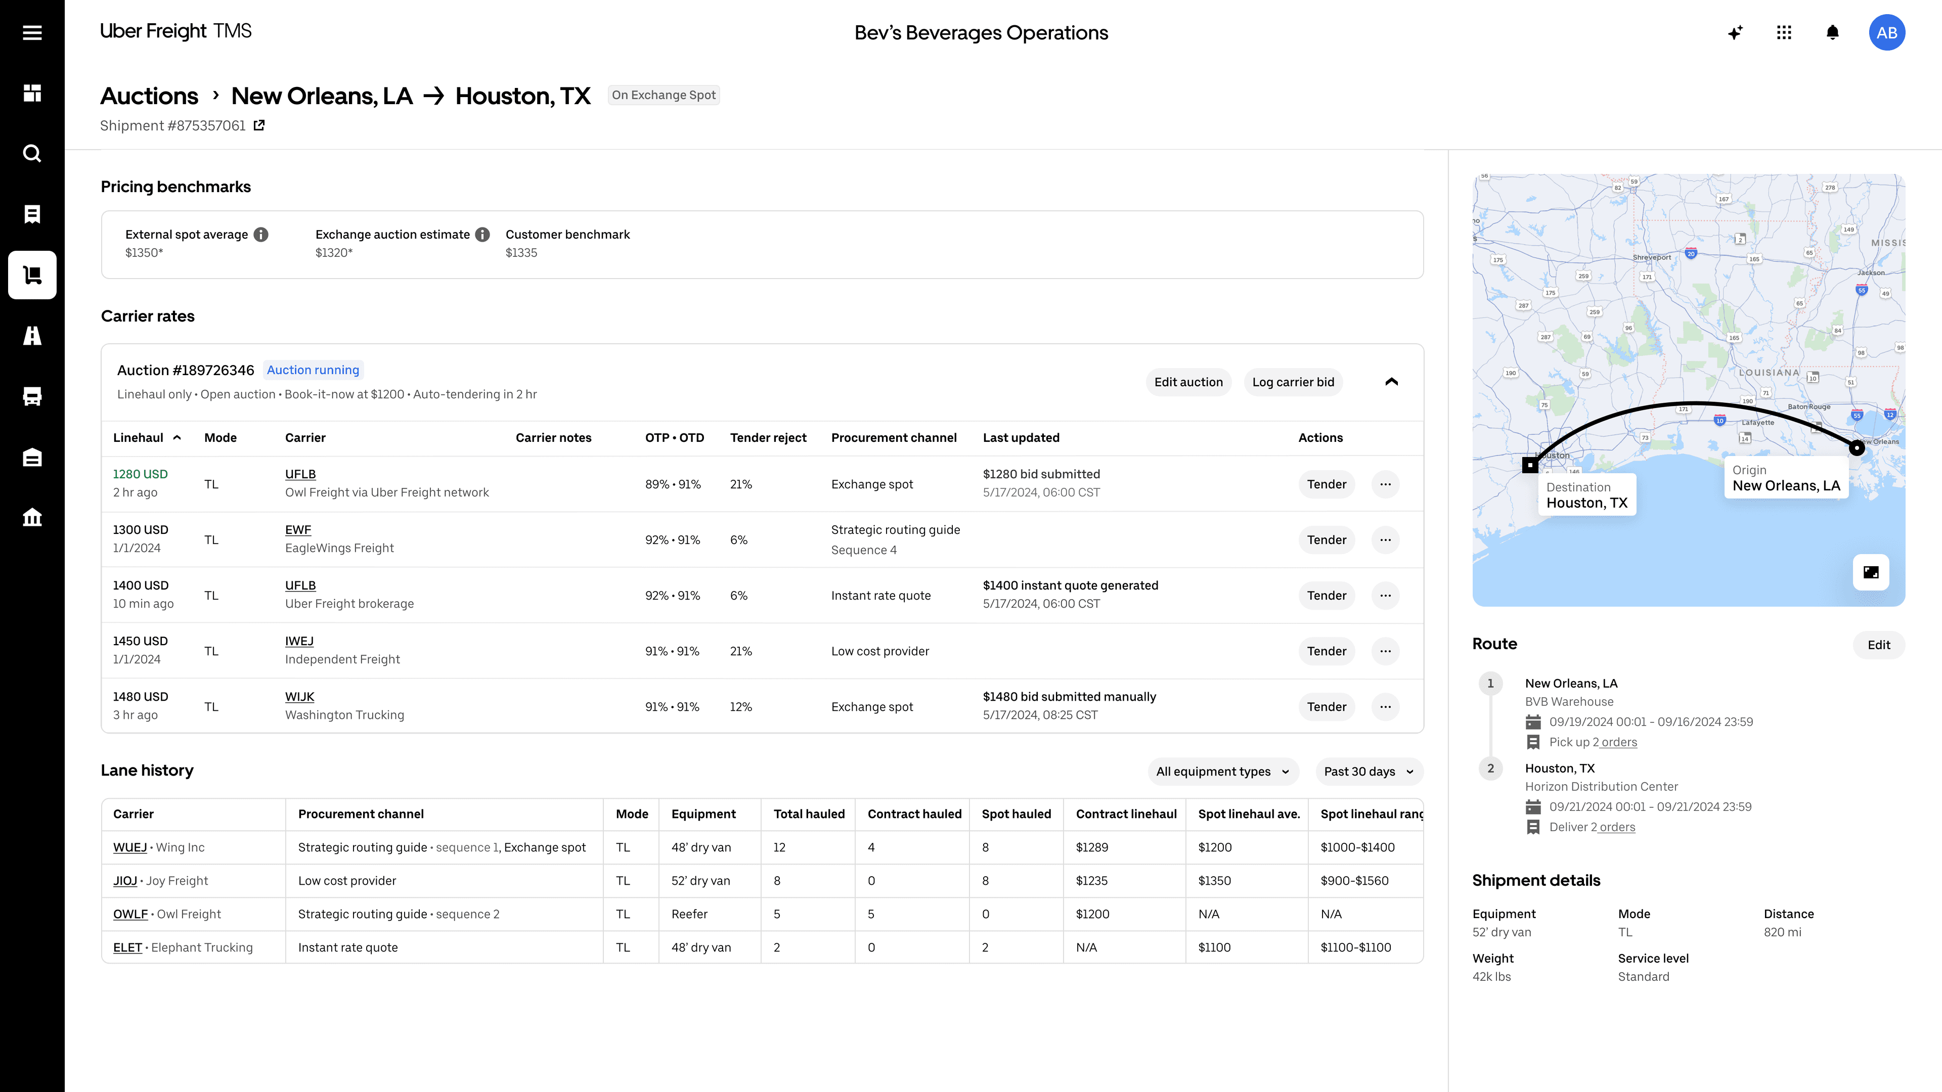
Task: Click the New Orleans origin marker on map
Action: tap(1857, 448)
